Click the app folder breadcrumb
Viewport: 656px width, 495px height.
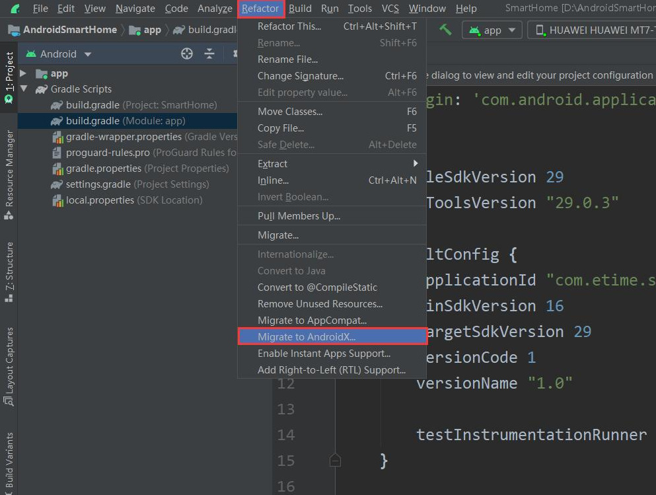point(145,30)
